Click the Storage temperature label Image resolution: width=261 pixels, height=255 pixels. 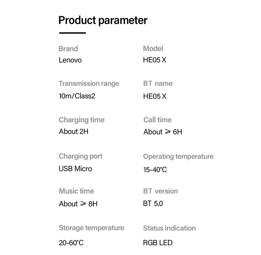pyautogui.click(x=91, y=228)
